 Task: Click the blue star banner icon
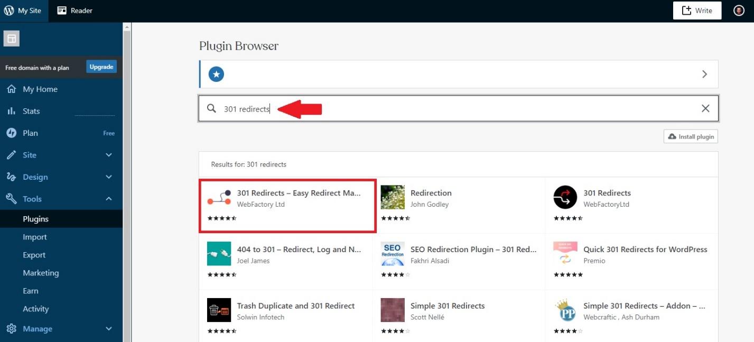(216, 74)
